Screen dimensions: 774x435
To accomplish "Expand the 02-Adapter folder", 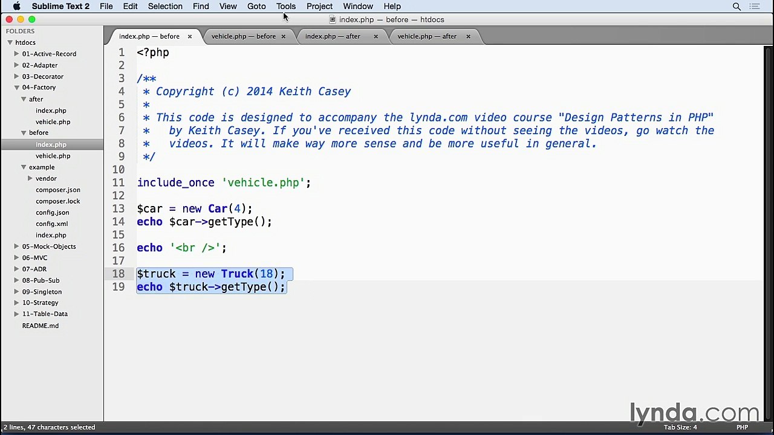I will tap(17, 65).
